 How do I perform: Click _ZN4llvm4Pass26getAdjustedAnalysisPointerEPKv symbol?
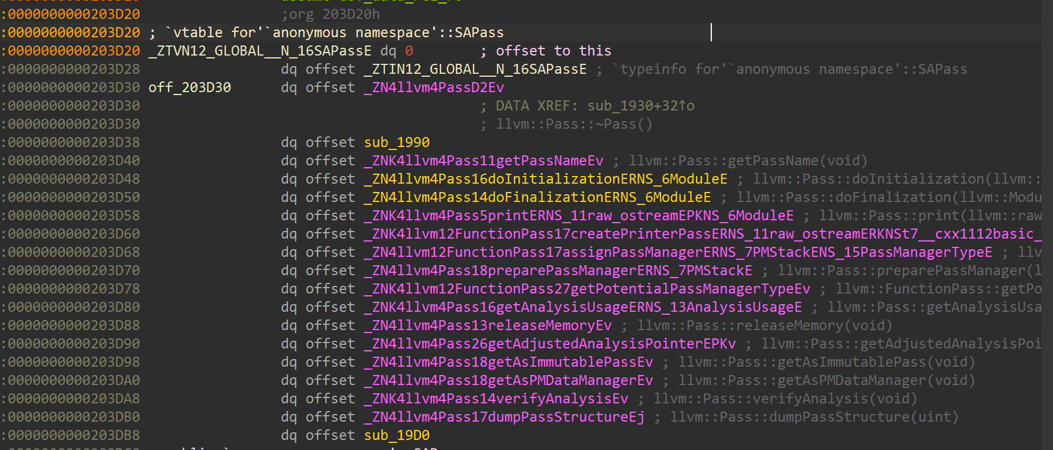point(550,344)
